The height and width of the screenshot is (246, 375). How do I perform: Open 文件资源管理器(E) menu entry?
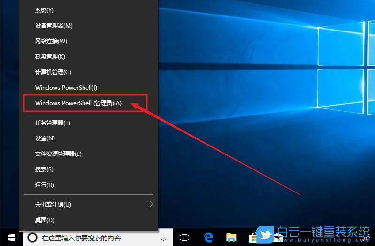[x=58, y=154]
